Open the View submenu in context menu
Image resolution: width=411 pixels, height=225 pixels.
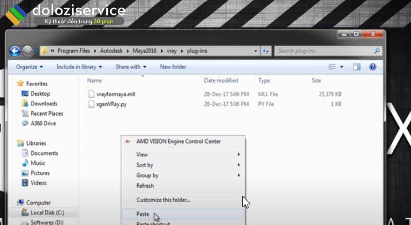pos(183,155)
